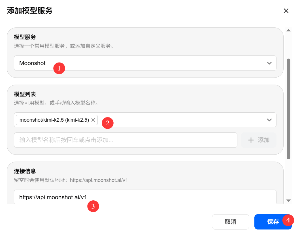Click the chevron on the Moonshot service selector

pos(269,63)
